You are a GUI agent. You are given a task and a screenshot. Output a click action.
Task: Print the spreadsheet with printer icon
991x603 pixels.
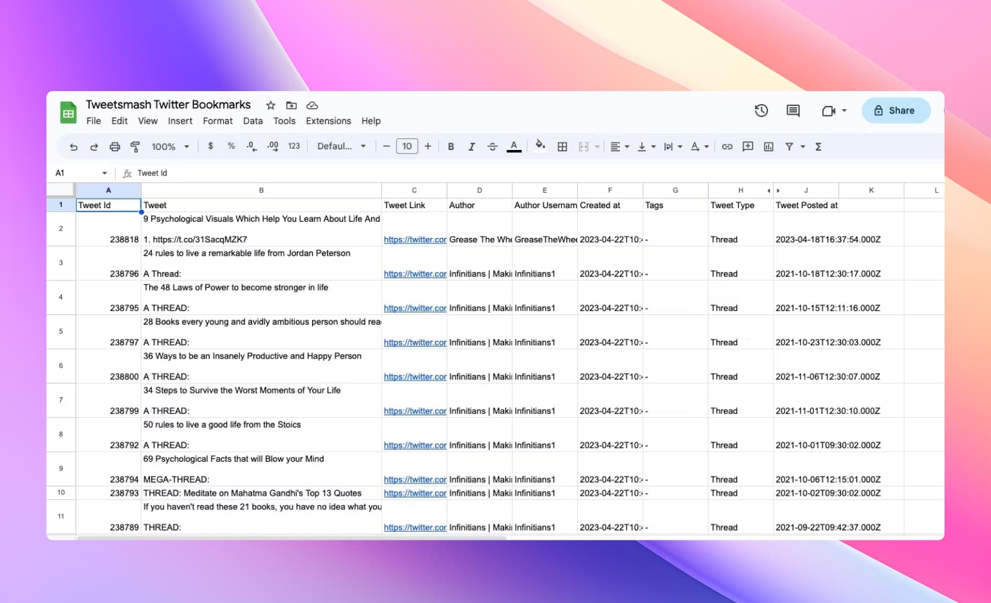[115, 147]
